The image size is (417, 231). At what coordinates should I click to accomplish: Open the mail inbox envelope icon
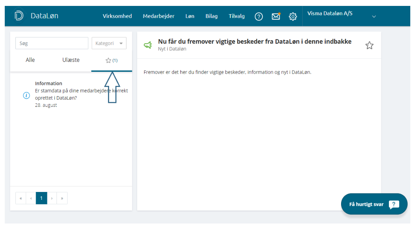pos(276,17)
